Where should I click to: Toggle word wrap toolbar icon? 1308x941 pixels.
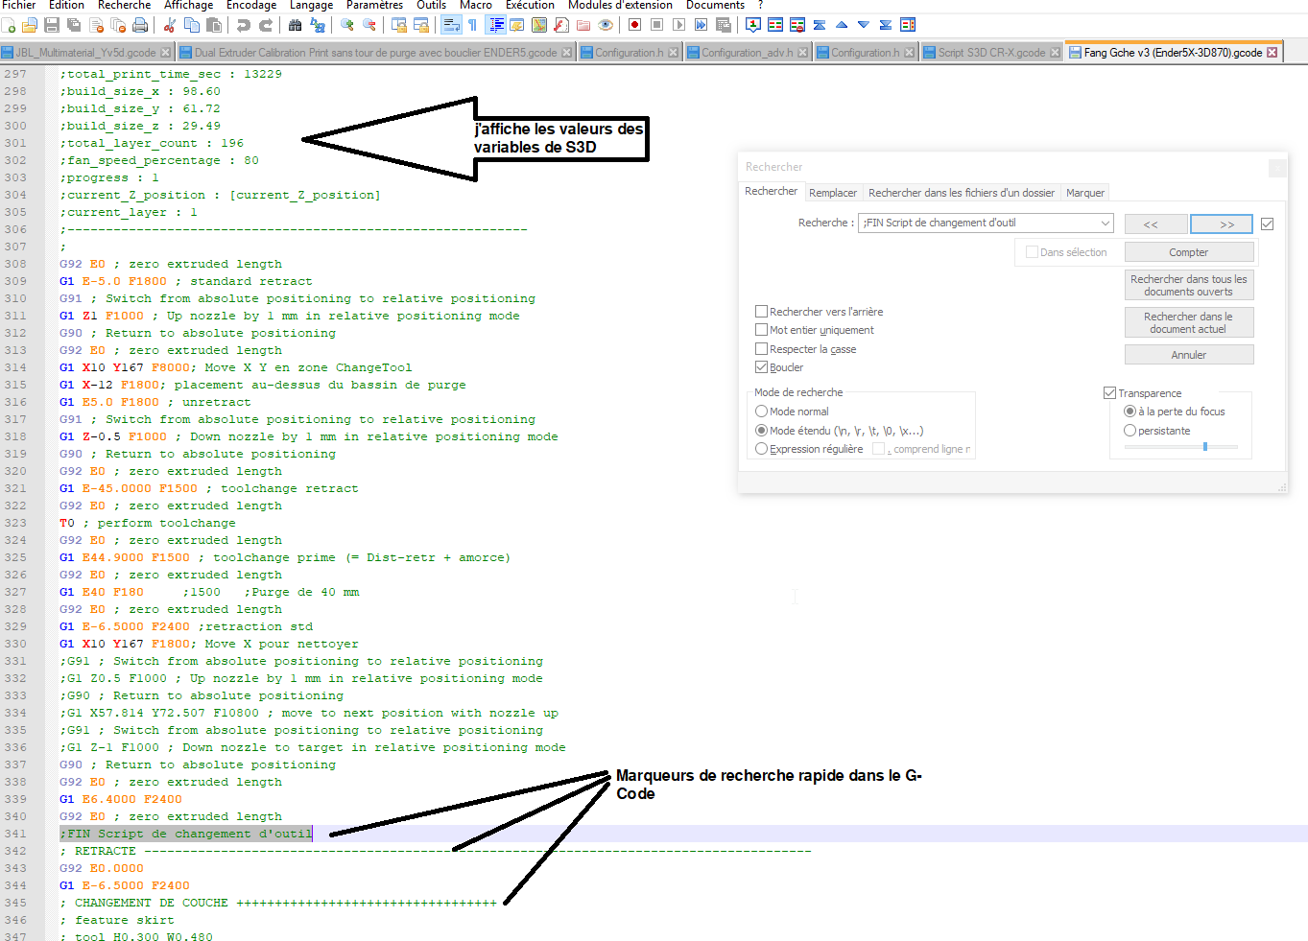click(451, 25)
